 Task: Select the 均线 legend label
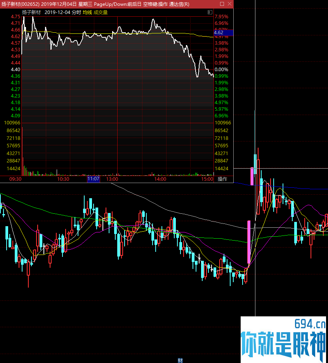click(87, 12)
